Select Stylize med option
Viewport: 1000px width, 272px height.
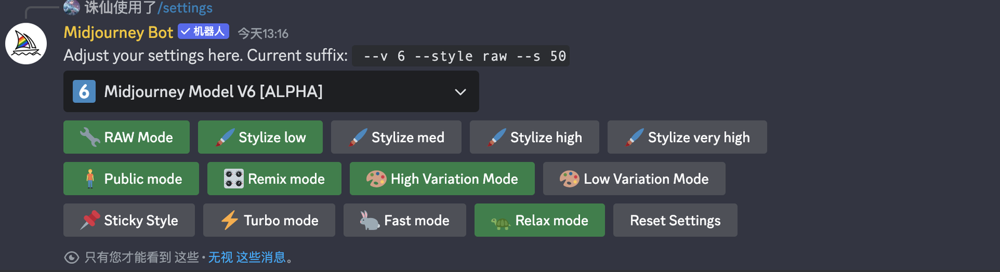[396, 137]
